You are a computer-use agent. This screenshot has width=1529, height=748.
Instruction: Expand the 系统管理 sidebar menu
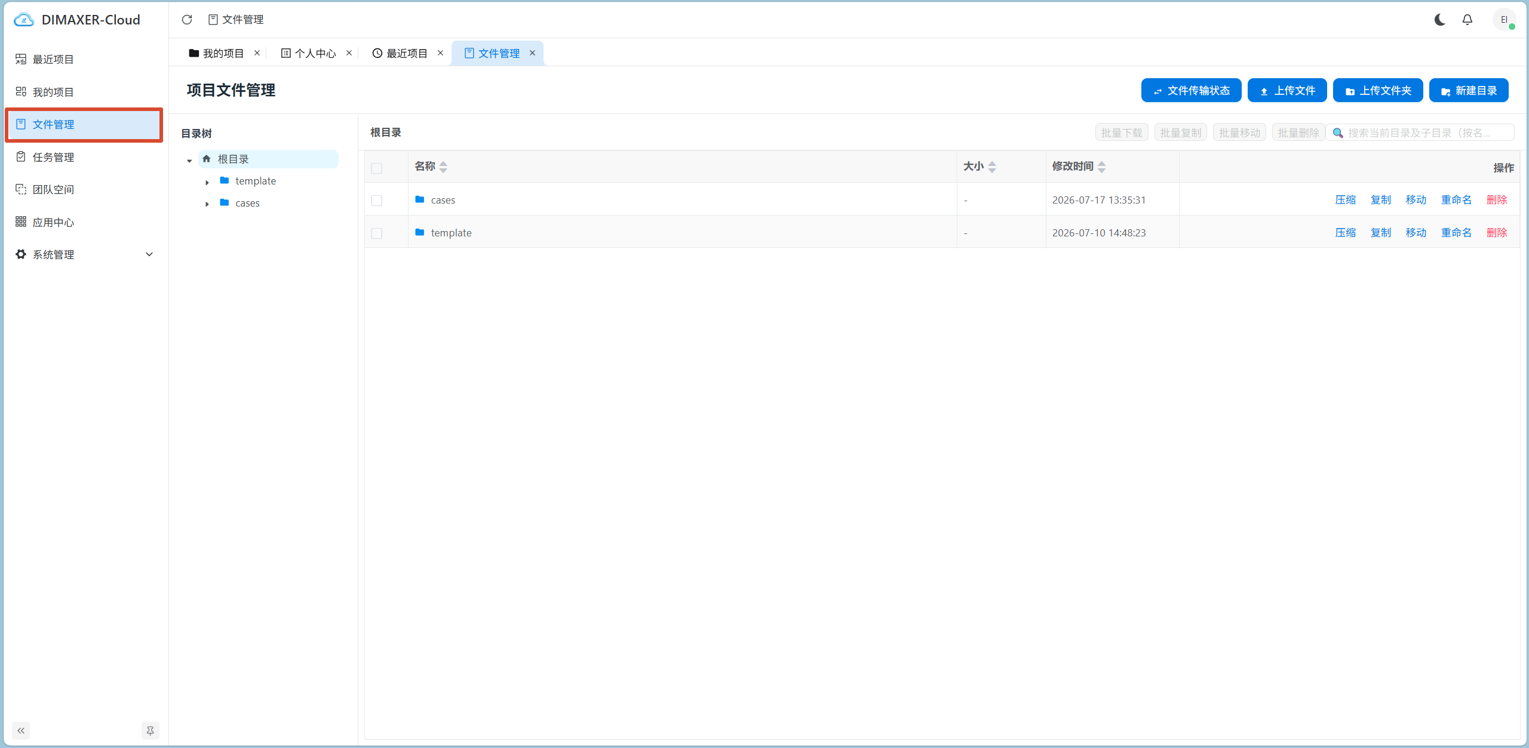coord(84,254)
